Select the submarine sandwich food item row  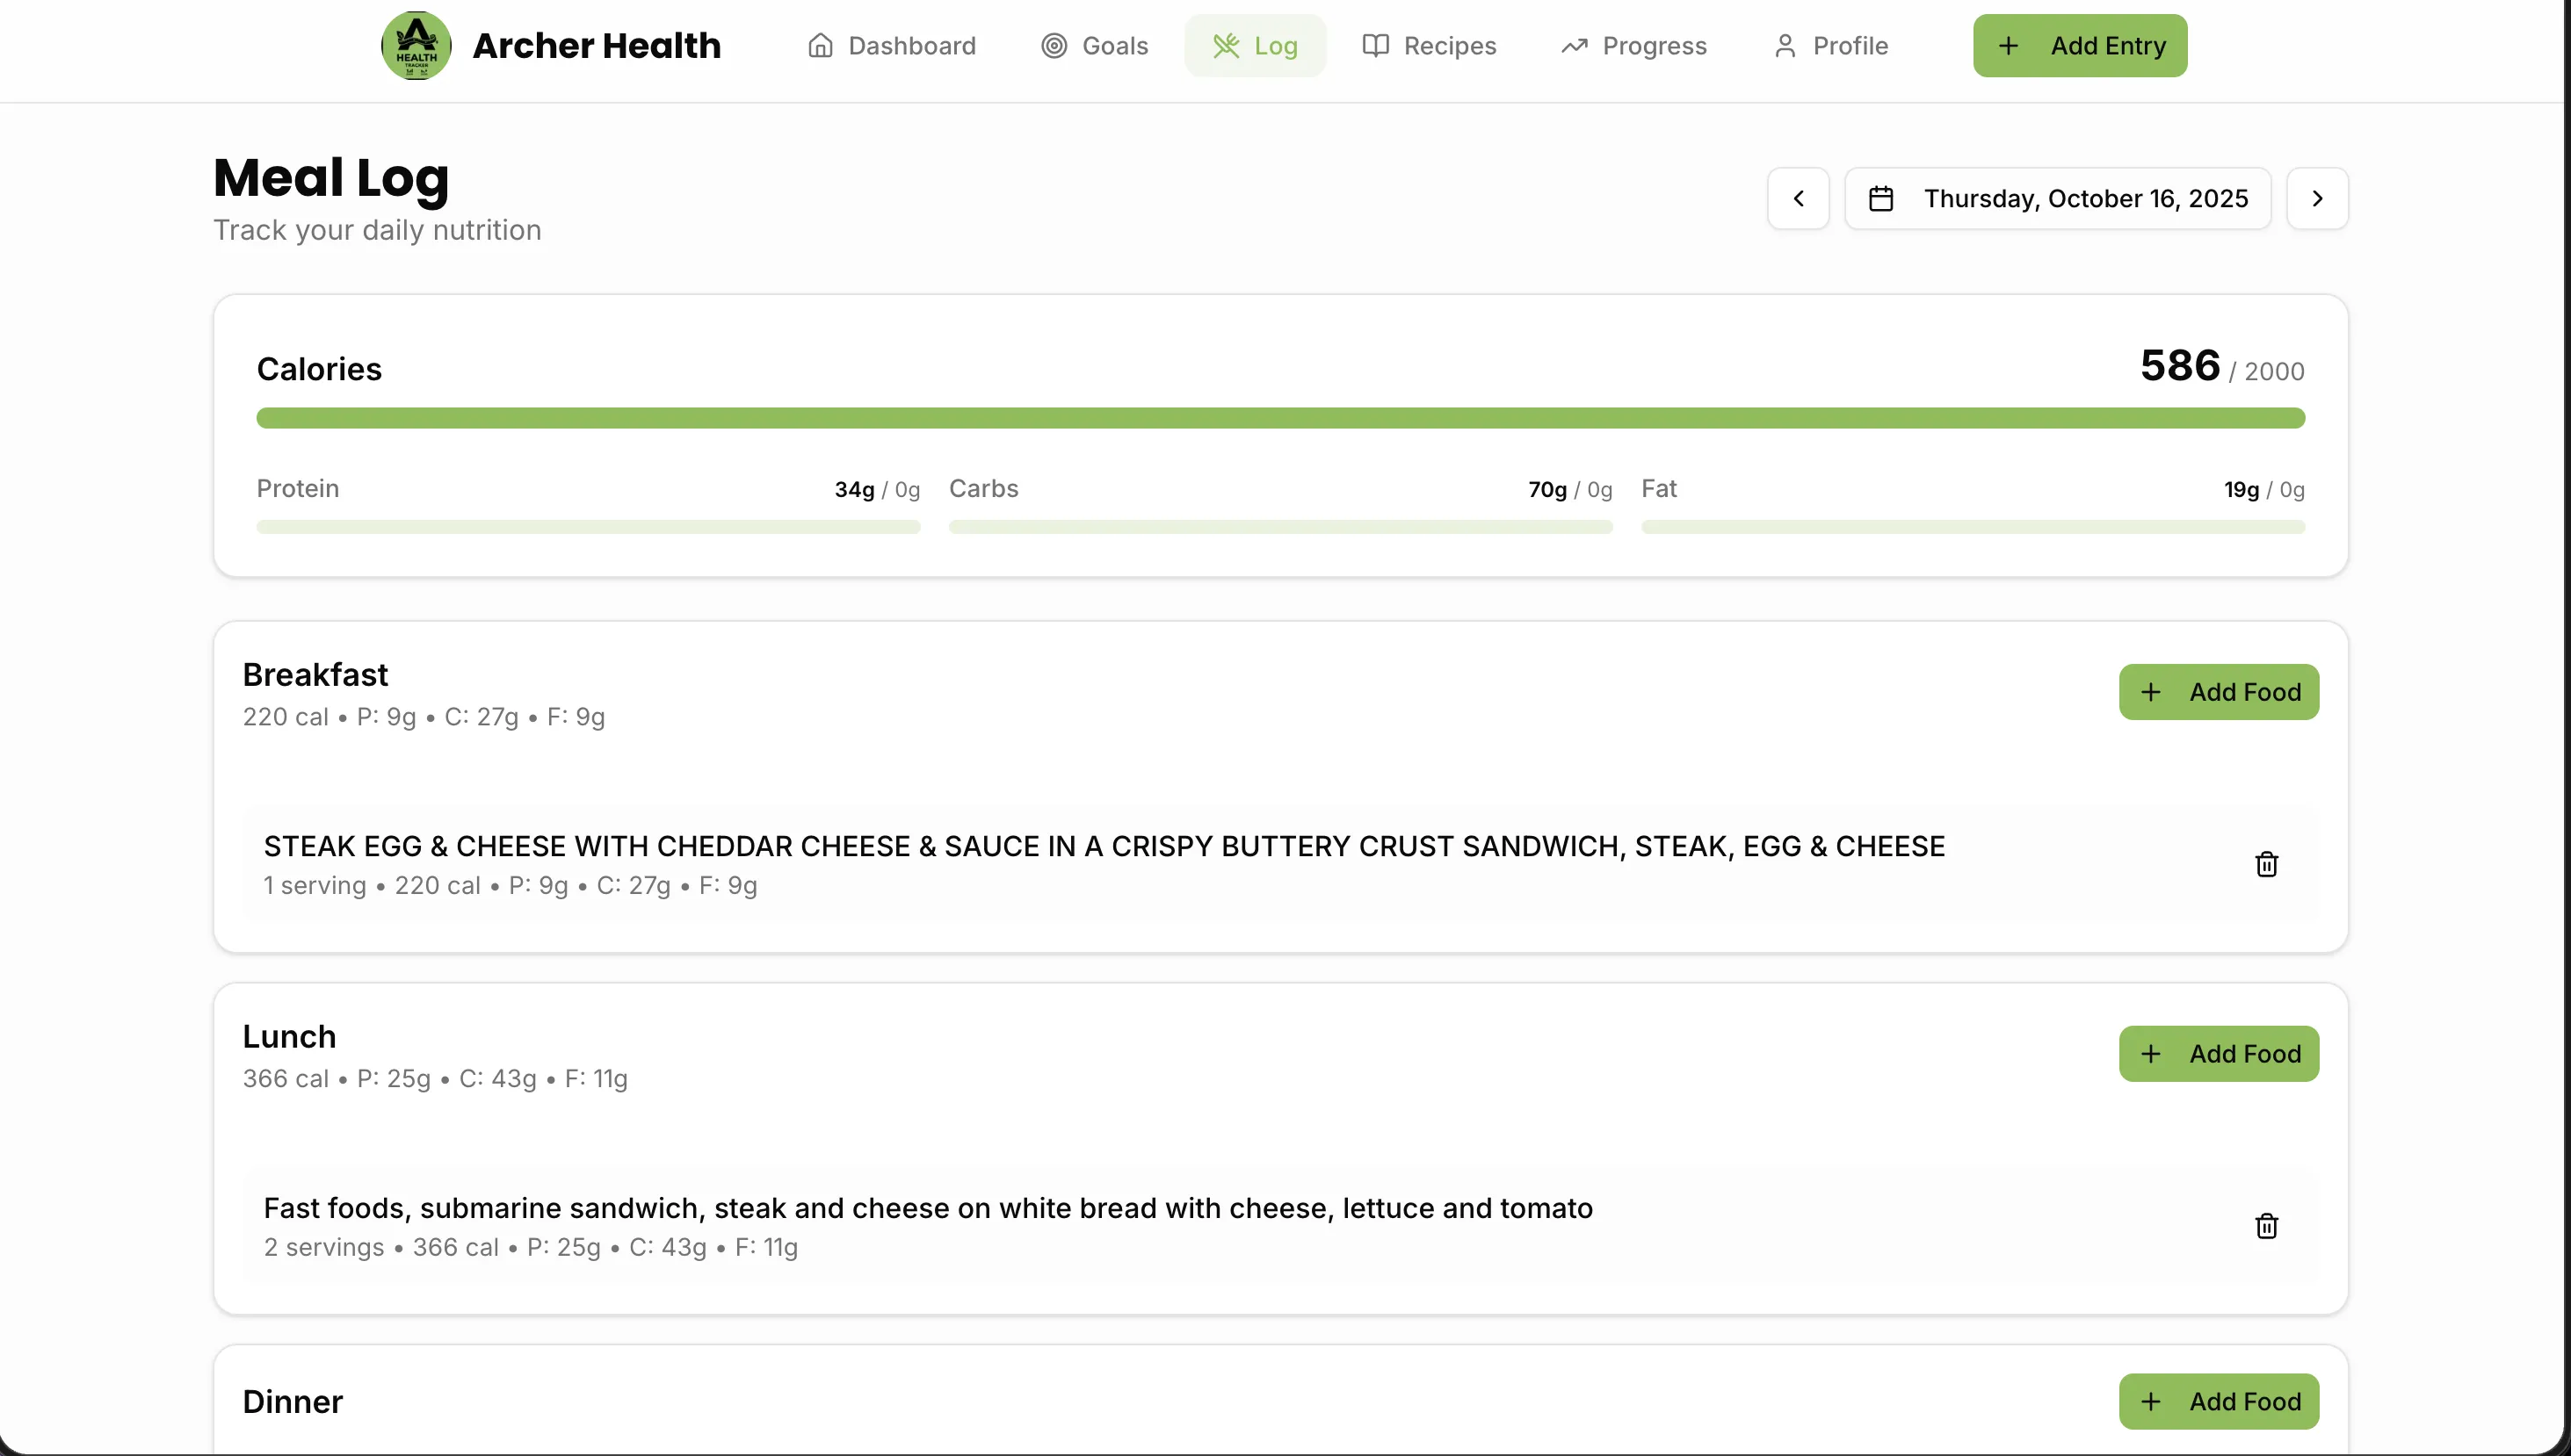927,1226
